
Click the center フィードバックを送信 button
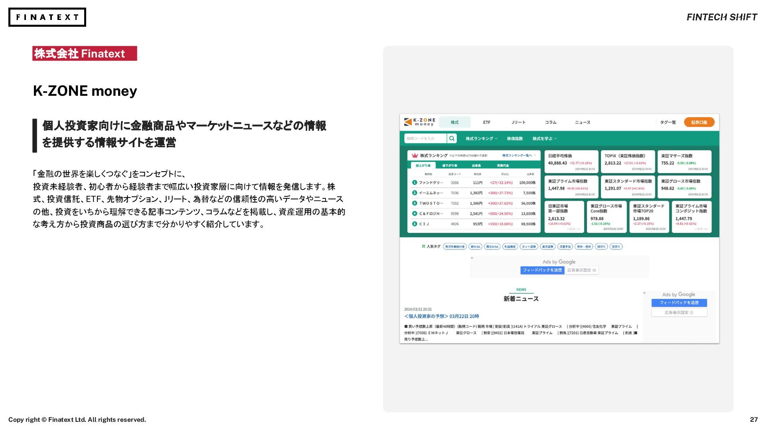tap(542, 270)
